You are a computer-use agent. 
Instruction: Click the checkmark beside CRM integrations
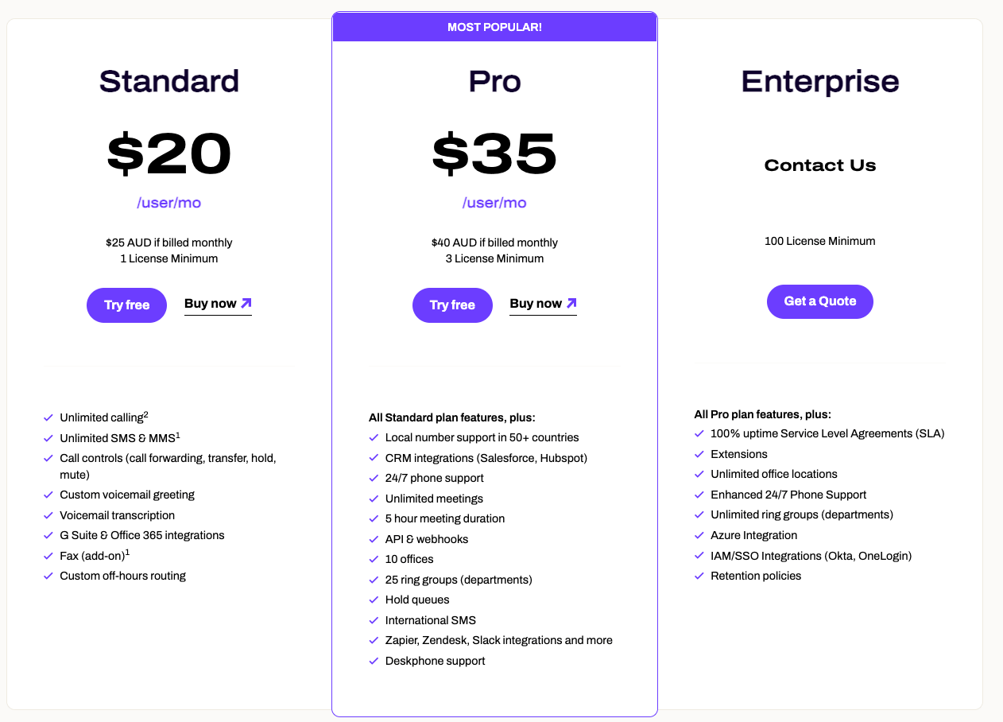click(374, 458)
